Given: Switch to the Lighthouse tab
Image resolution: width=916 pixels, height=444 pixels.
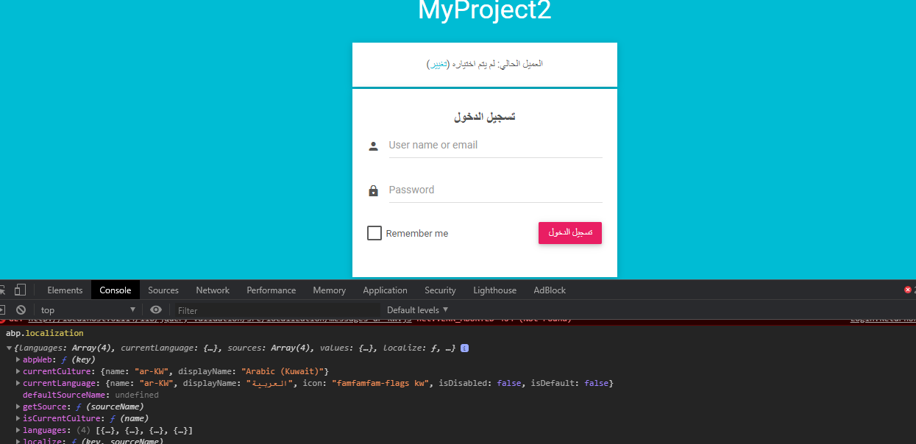Looking at the screenshot, I should 494,290.
